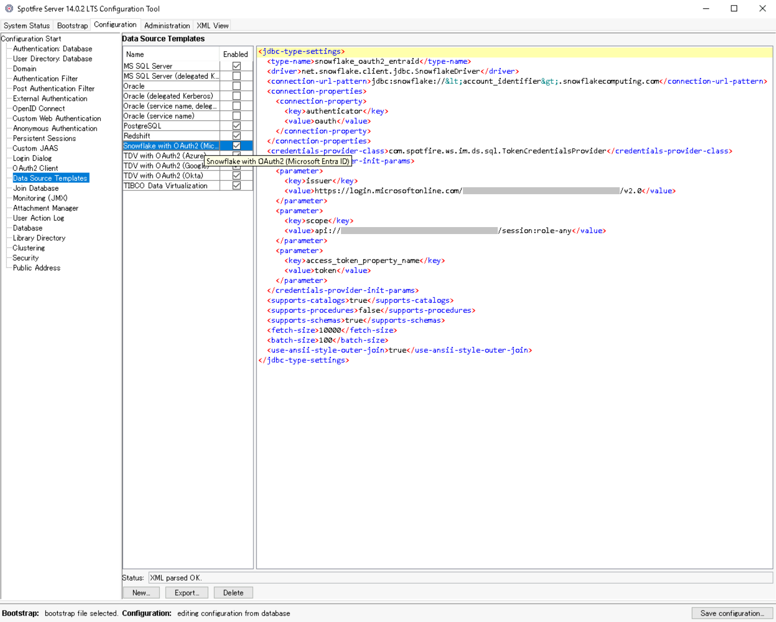Open Anonymous Authentication settings
Viewport: 776px width, 622px height.
click(55, 128)
